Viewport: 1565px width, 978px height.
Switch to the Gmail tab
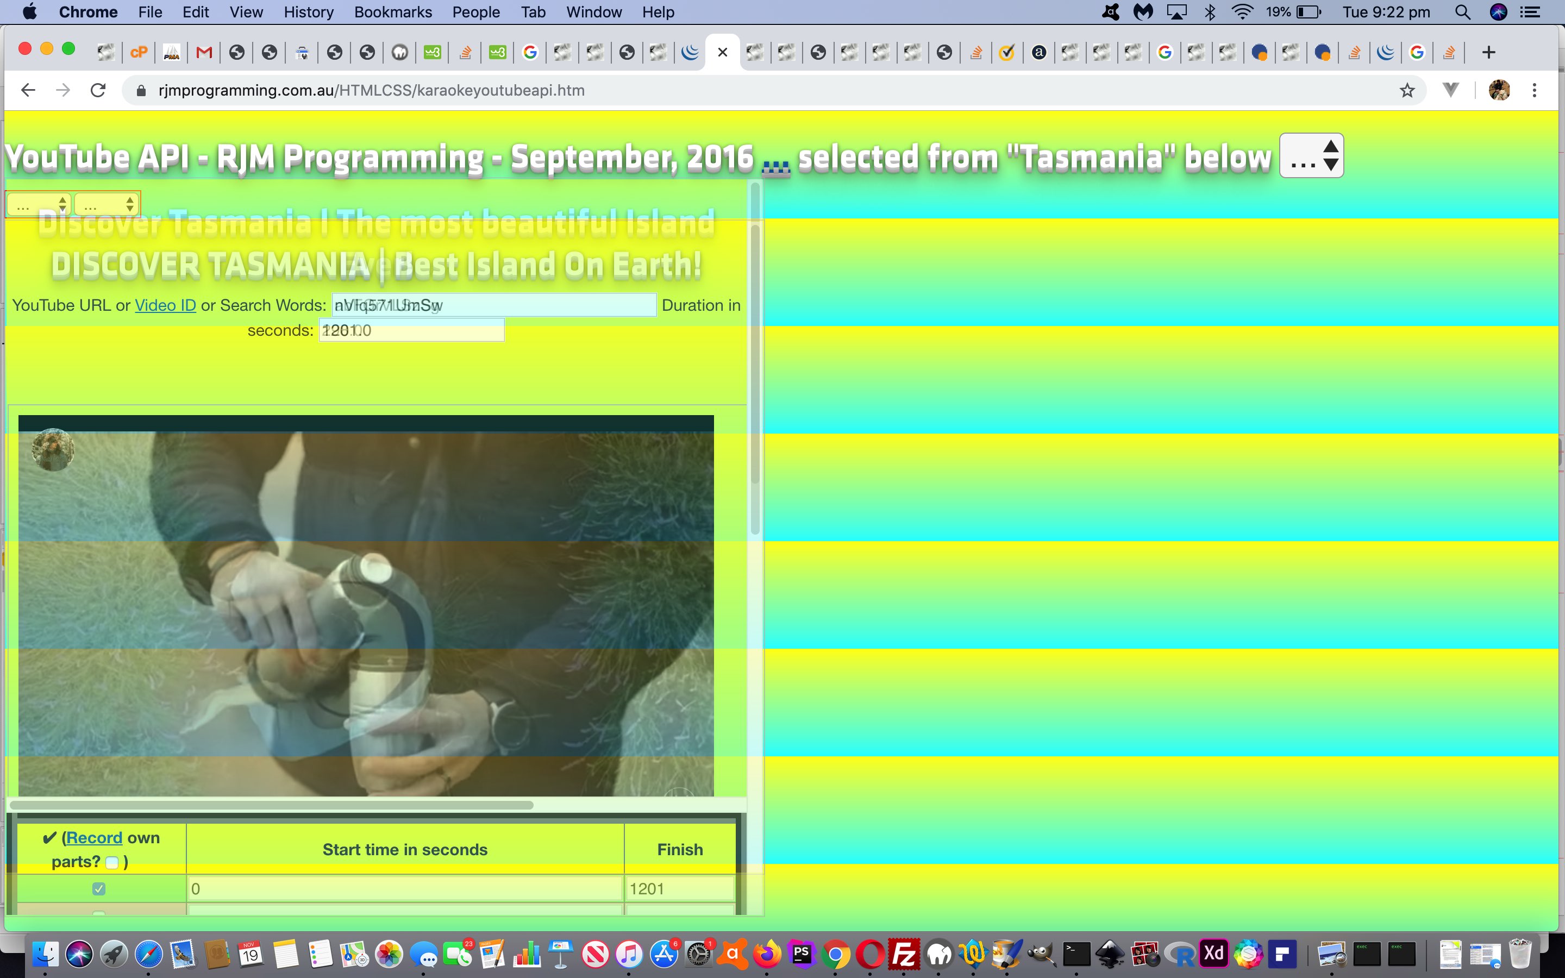pyautogui.click(x=204, y=52)
